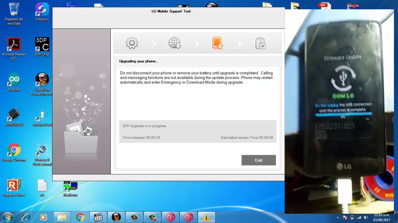Click the LG Mobile Support Tool title bar

click(x=168, y=11)
